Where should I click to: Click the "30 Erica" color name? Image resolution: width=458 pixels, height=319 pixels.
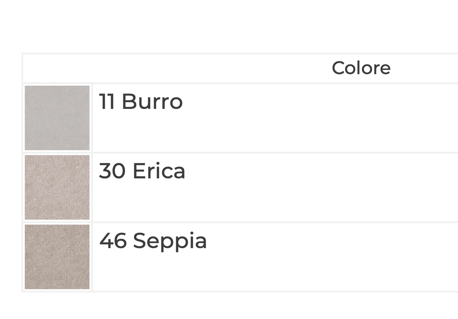click(x=142, y=171)
